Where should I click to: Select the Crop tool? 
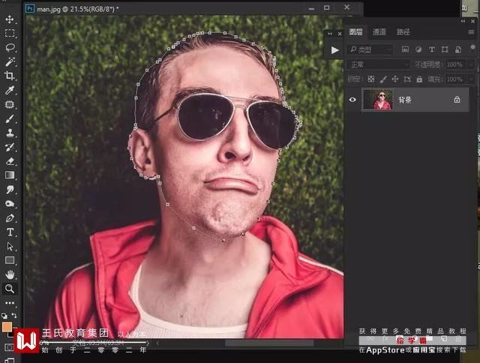pyautogui.click(x=10, y=76)
